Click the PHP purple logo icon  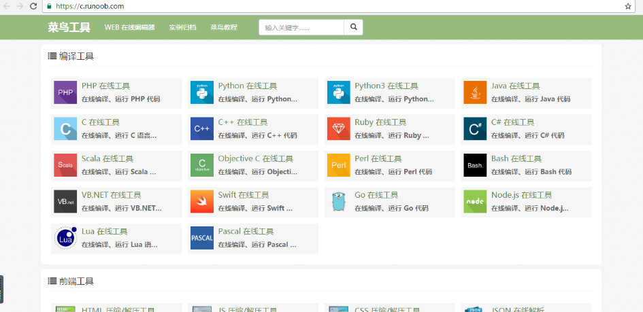tap(65, 92)
